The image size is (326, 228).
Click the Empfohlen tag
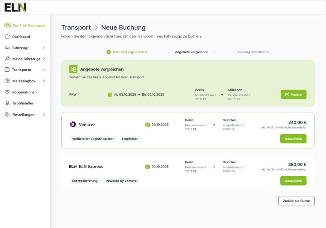(130, 139)
